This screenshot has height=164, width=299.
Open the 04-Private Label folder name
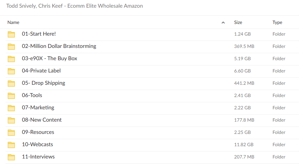tap(41, 71)
